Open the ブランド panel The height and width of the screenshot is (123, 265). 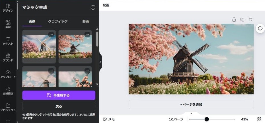8,58
